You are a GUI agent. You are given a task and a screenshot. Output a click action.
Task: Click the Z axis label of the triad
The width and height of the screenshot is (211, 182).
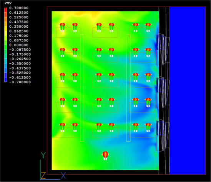[x=43, y=175]
